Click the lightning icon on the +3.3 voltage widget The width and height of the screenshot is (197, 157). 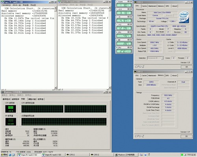coord(117,9)
